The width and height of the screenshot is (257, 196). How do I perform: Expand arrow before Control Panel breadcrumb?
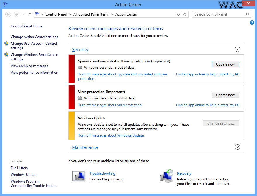[42, 14]
